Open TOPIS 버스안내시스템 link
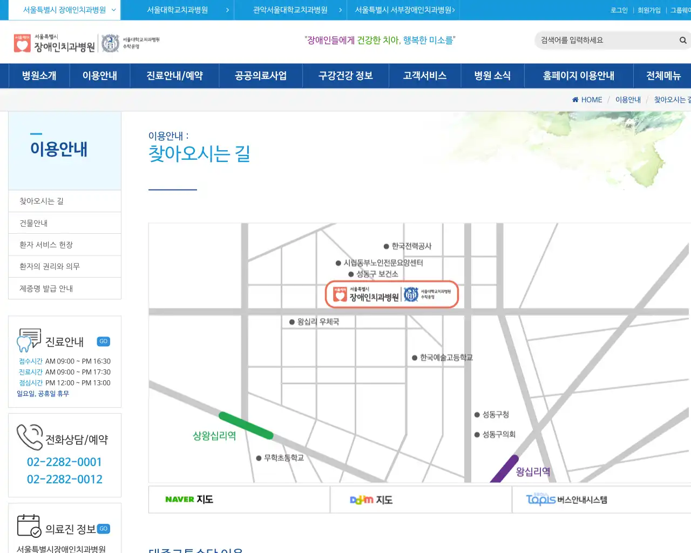The width and height of the screenshot is (691, 553). (x=601, y=500)
